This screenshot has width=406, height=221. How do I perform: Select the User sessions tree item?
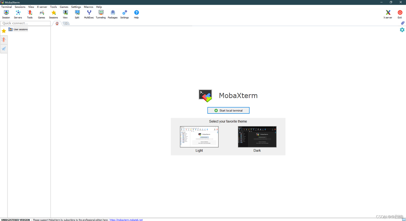click(x=18, y=29)
